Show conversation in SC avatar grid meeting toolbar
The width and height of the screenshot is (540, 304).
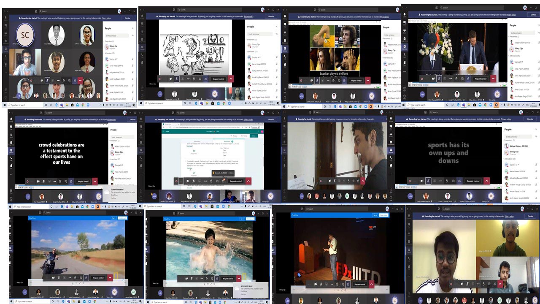coord(69,80)
